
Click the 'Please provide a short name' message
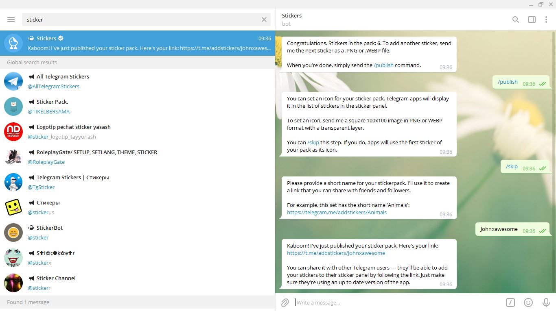(x=369, y=198)
